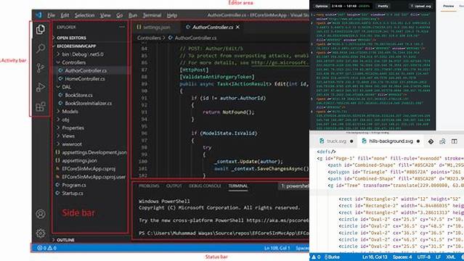The height and width of the screenshot is (261, 464).
Task: Select the hills-background.svg tab
Action: pyautogui.click(x=391, y=141)
